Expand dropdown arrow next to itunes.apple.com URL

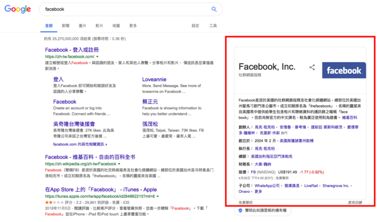pyautogui.click(x=158, y=197)
